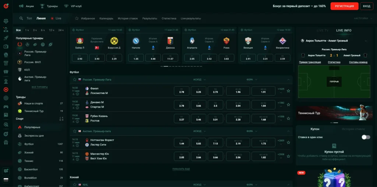This screenshot has height=187, width=377.
Task: Toggle Ставка в один клик switch
Action: pyautogui.click(x=366, y=137)
